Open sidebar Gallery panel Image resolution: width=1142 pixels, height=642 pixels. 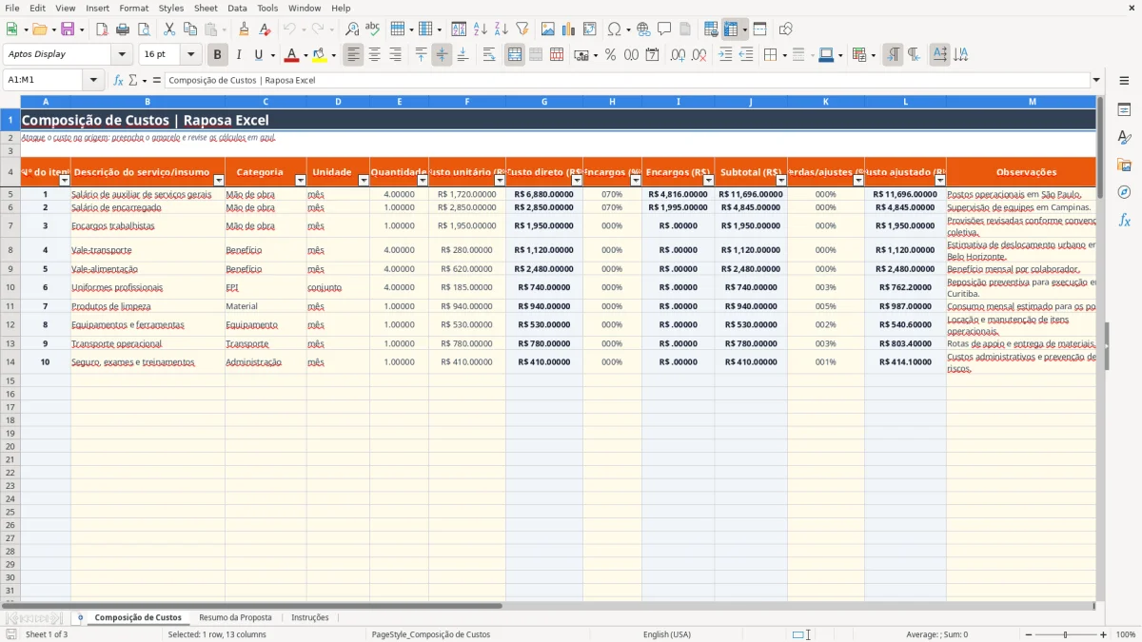[1124, 165]
